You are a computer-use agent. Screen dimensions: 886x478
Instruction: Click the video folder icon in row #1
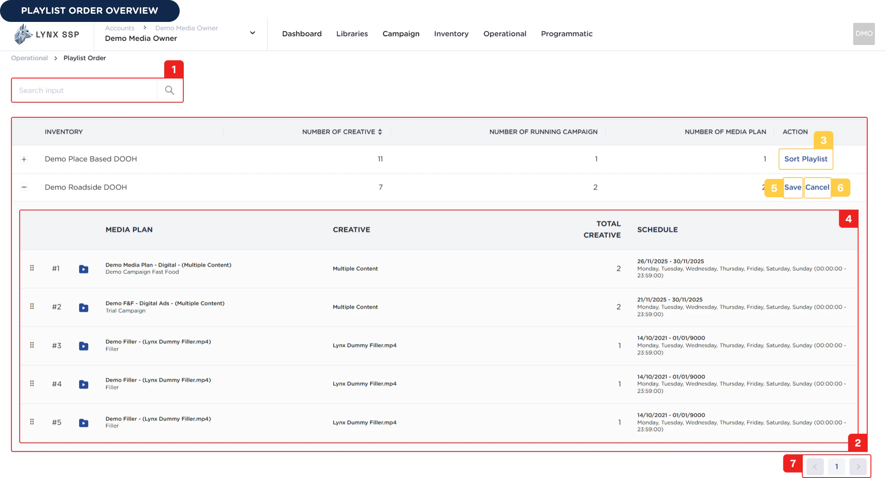tap(84, 269)
